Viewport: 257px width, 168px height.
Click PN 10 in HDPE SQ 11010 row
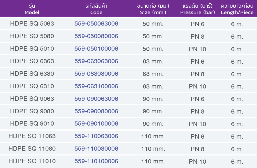coord(198,162)
